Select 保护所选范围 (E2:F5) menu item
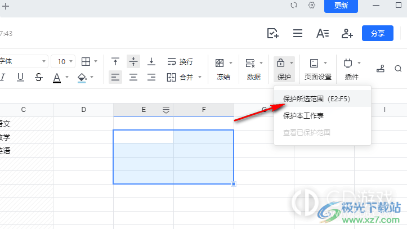Image resolution: width=407 pixels, height=229 pixels. (316, 99)
